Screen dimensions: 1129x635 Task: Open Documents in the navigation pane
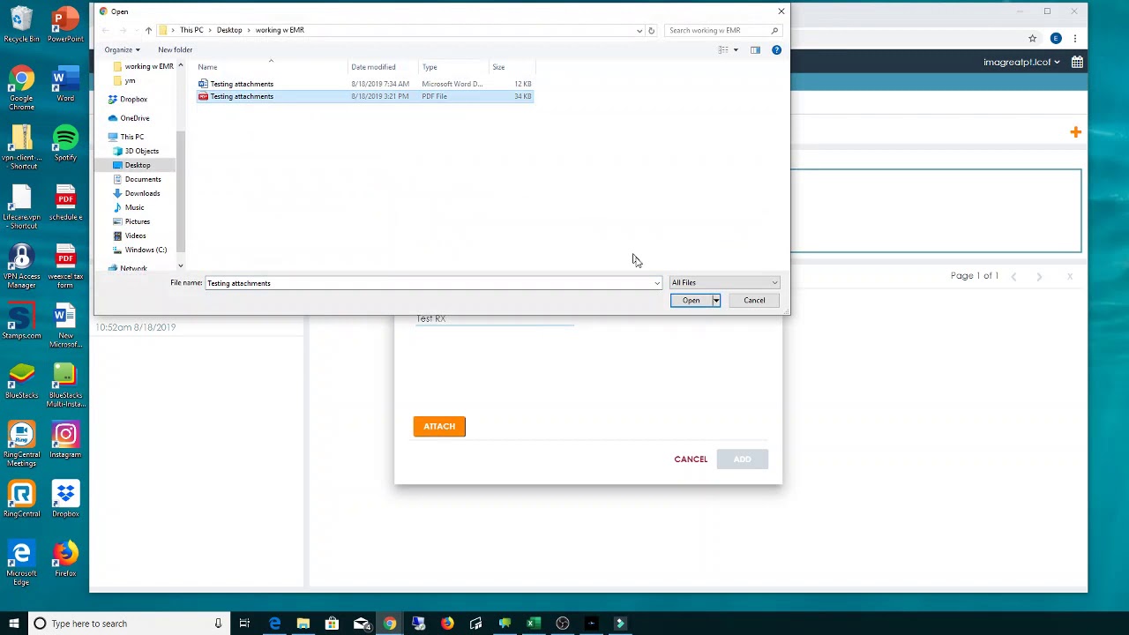coord(143,179)
